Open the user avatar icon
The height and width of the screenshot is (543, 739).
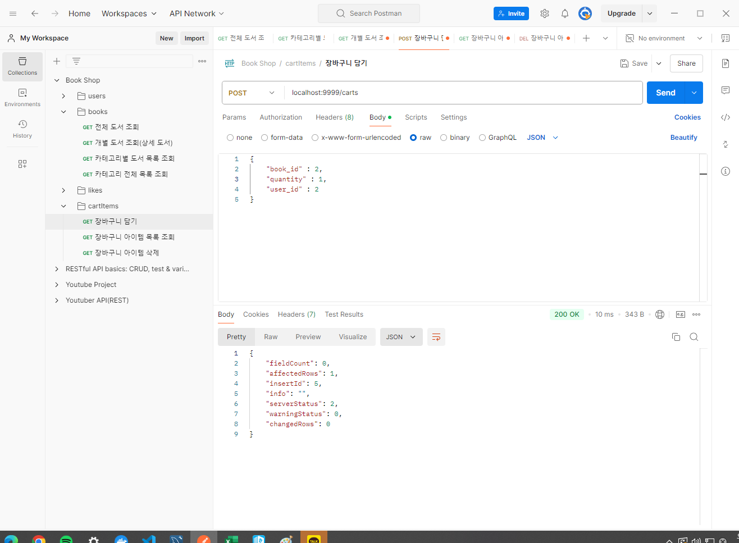tap(585, 13)
